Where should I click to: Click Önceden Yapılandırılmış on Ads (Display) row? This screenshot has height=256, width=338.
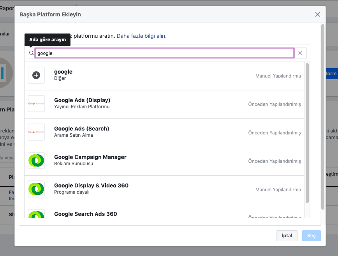coord(275,104)
